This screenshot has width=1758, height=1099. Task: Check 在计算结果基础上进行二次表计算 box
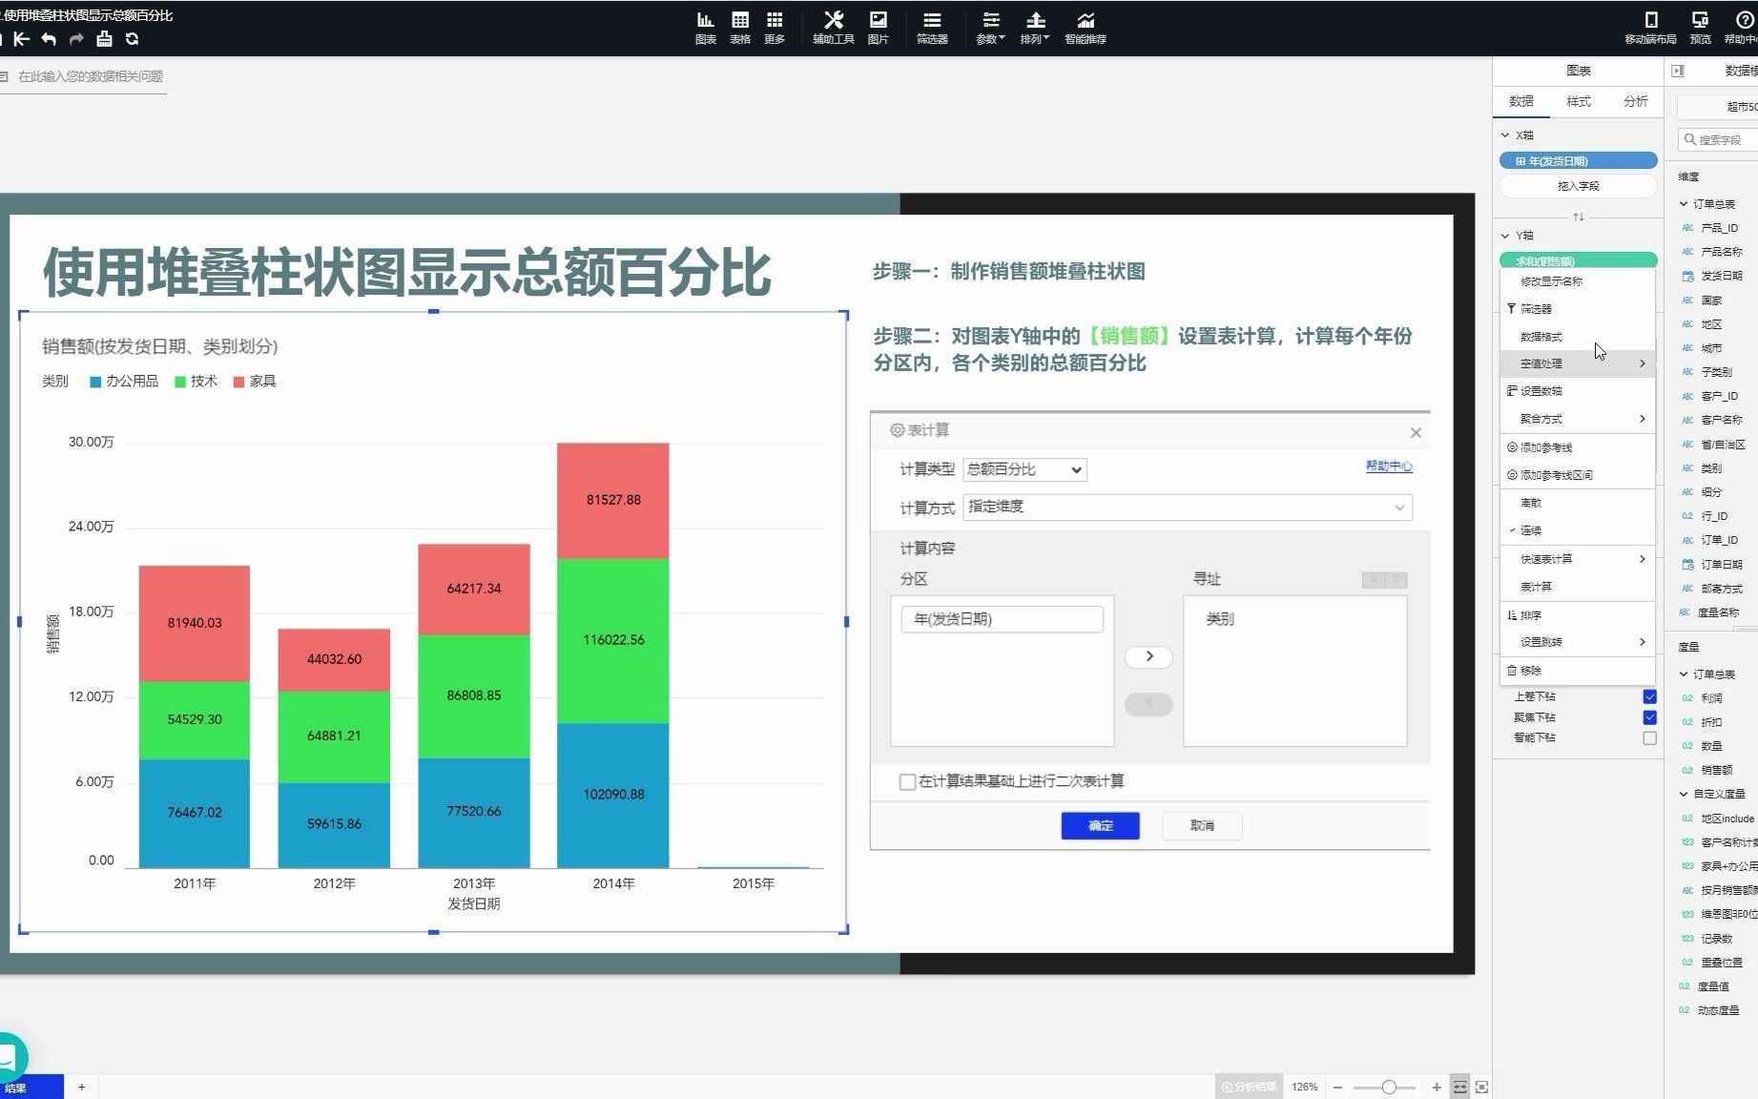coord(907,782)
